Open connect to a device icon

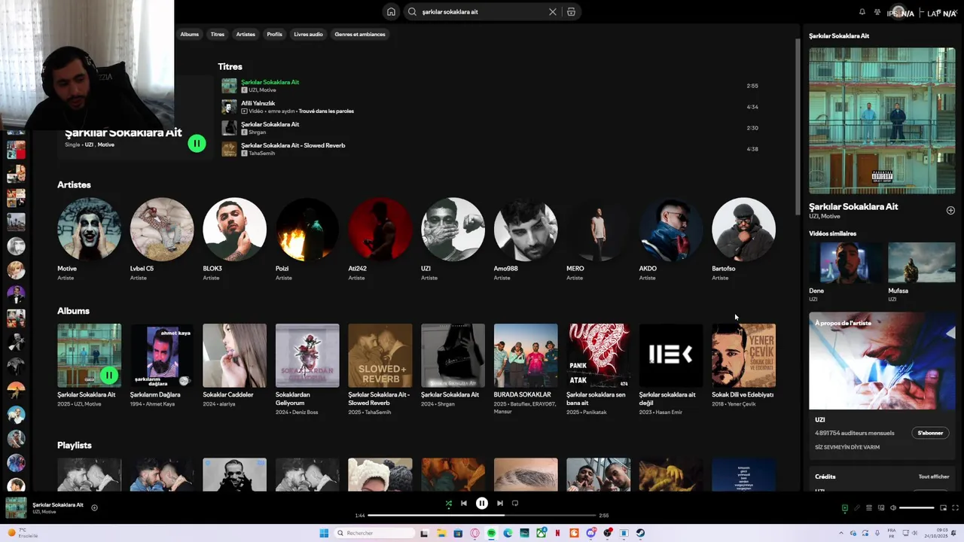coord(881,508)
